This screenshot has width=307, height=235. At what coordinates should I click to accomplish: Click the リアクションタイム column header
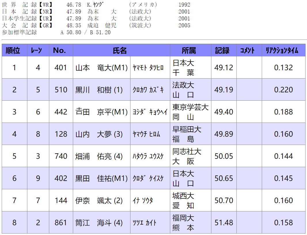click(x=283, y=50)
